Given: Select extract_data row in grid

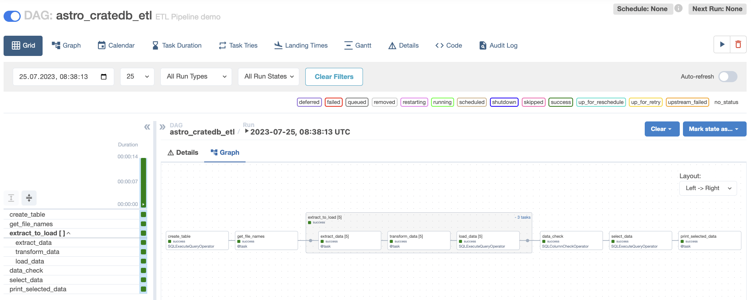Looking at the screenshot, I should coord(72,243).
